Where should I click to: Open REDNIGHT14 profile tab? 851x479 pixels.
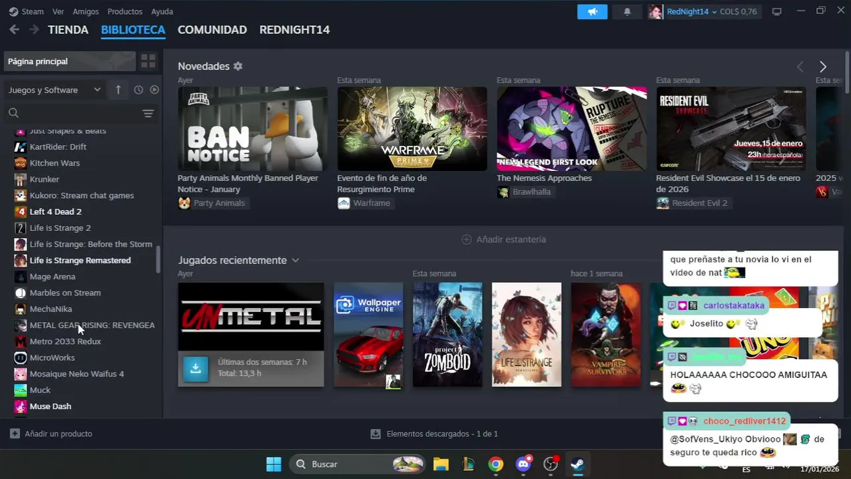pyautogui.click(x=294, y=29)
